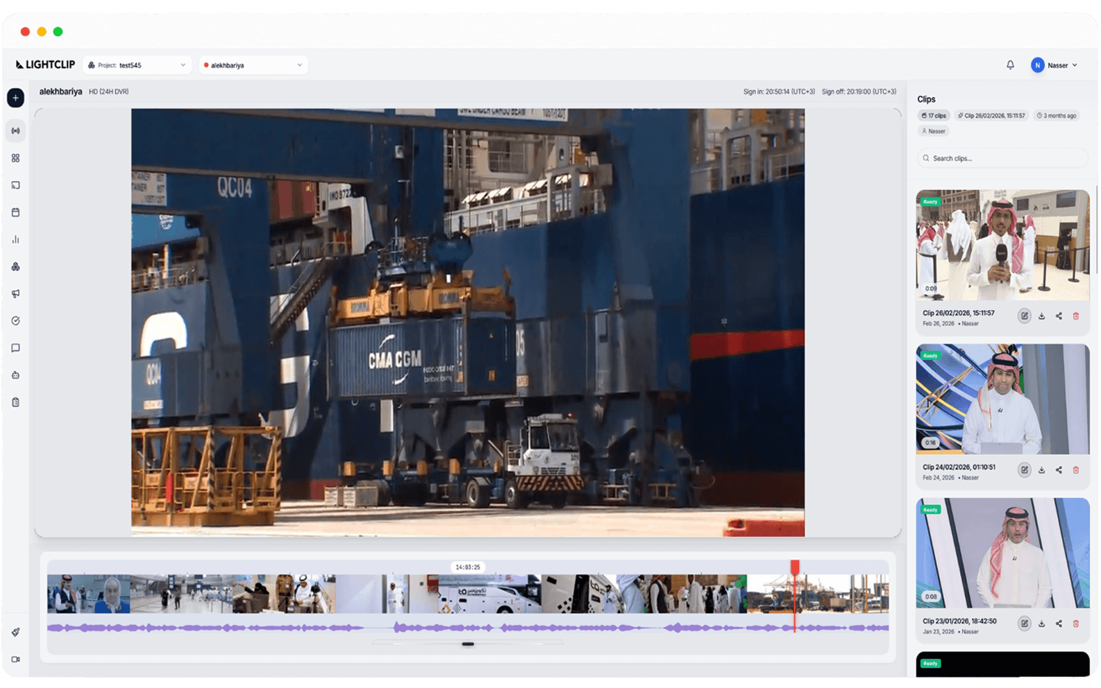Click the Clip 26/02/2026 chip in the Clips header
The width and height of the screenshot is (1101, 688).
(x=991, y=116)
